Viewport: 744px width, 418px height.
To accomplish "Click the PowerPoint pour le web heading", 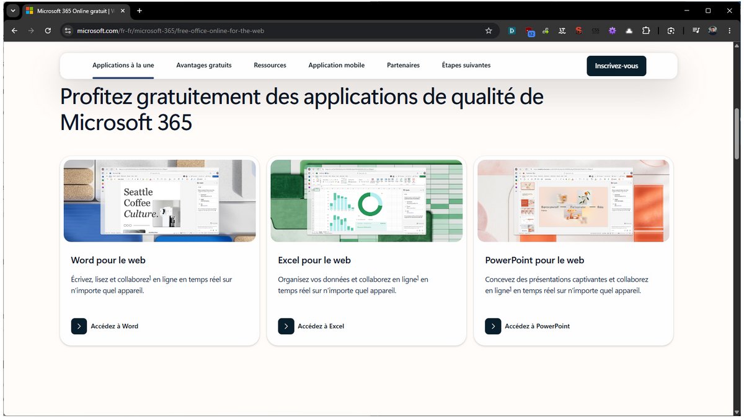I will 535,260.
